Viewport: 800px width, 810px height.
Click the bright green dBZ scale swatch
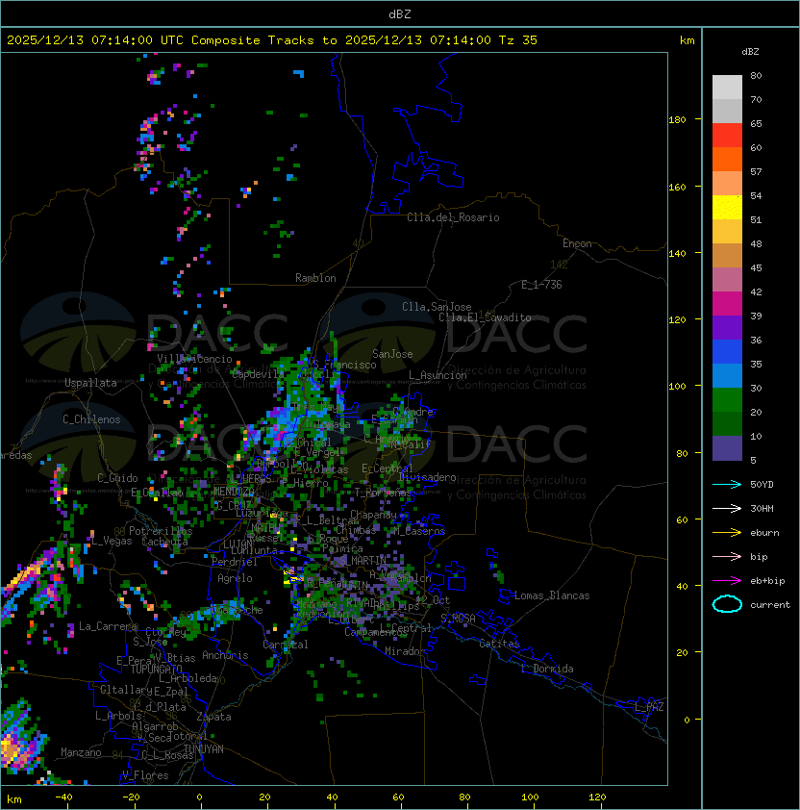(727, 400)
